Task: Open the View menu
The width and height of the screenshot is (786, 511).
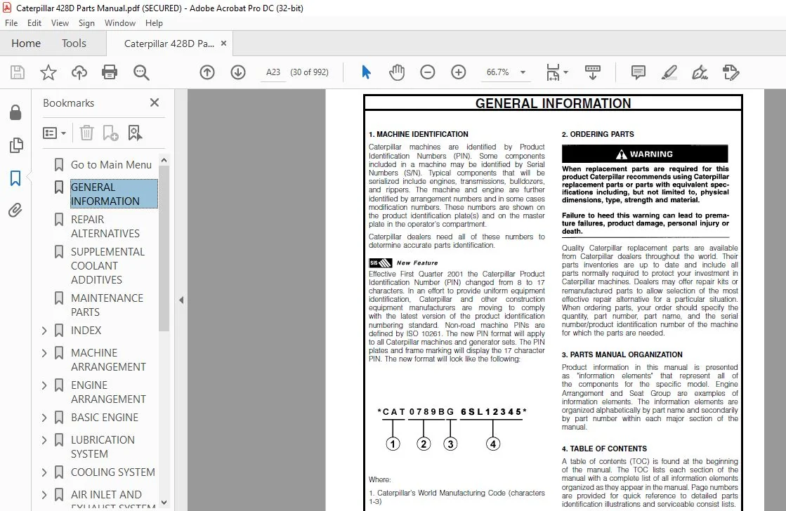Action: tap(60, 23)
